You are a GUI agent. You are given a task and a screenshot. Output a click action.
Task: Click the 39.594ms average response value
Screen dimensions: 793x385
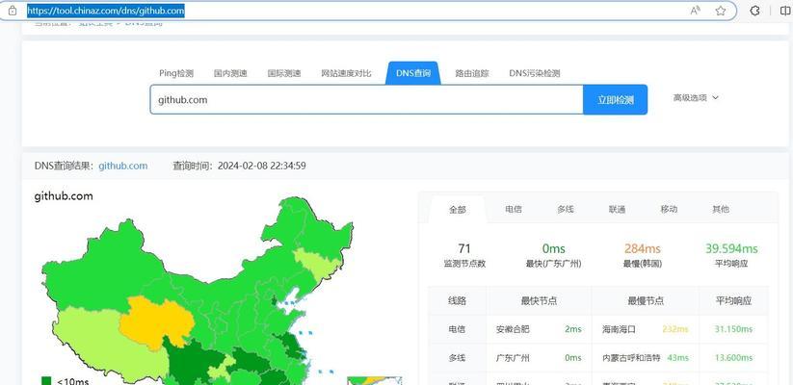click(x=731, y=248)
